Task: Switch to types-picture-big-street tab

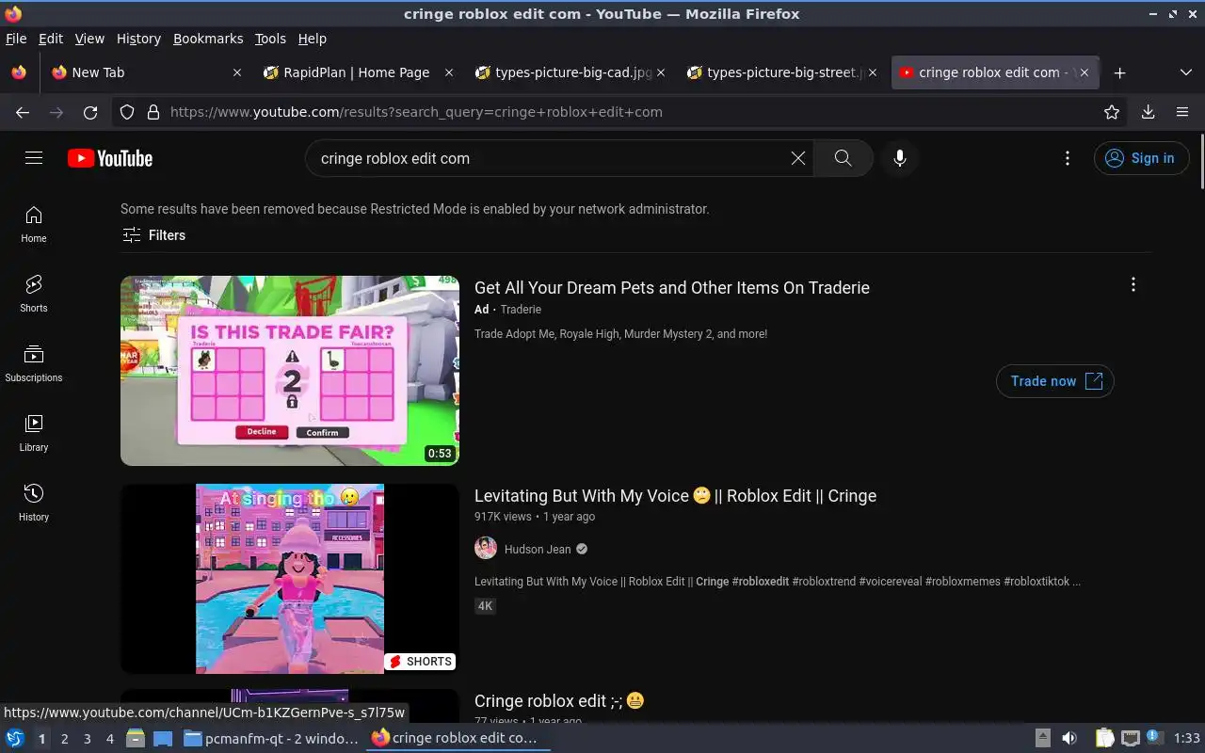Action: (782, 72)
